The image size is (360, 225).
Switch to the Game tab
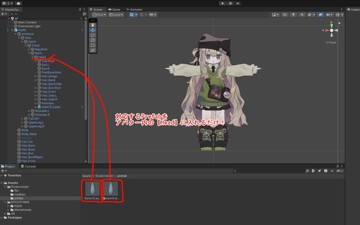coord(114,10)
